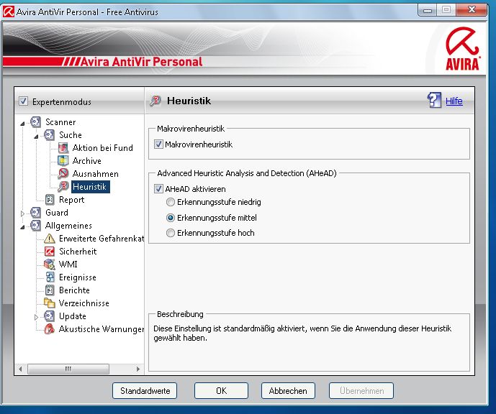Image resolution: width=496 pixels, height=414 pixels.
Task: Toggle the Expertenmodus checkbox
Action: pos(23,101)
